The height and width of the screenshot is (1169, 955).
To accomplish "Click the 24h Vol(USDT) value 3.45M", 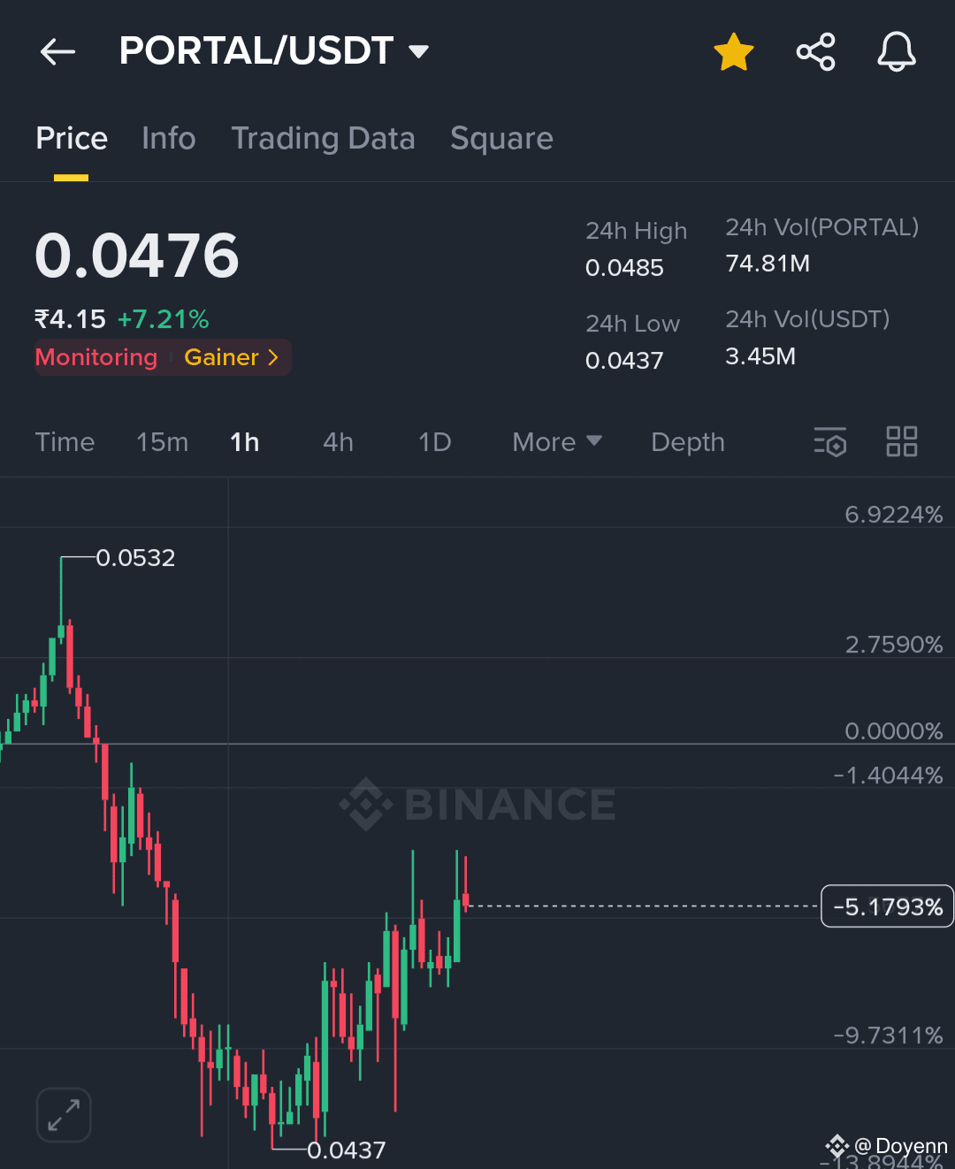I will pyautogui.click(x=760, y=356).
